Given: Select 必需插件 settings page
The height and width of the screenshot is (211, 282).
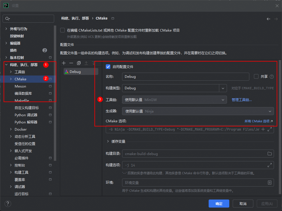Looking at the screenshot, I should click(21, 158).
